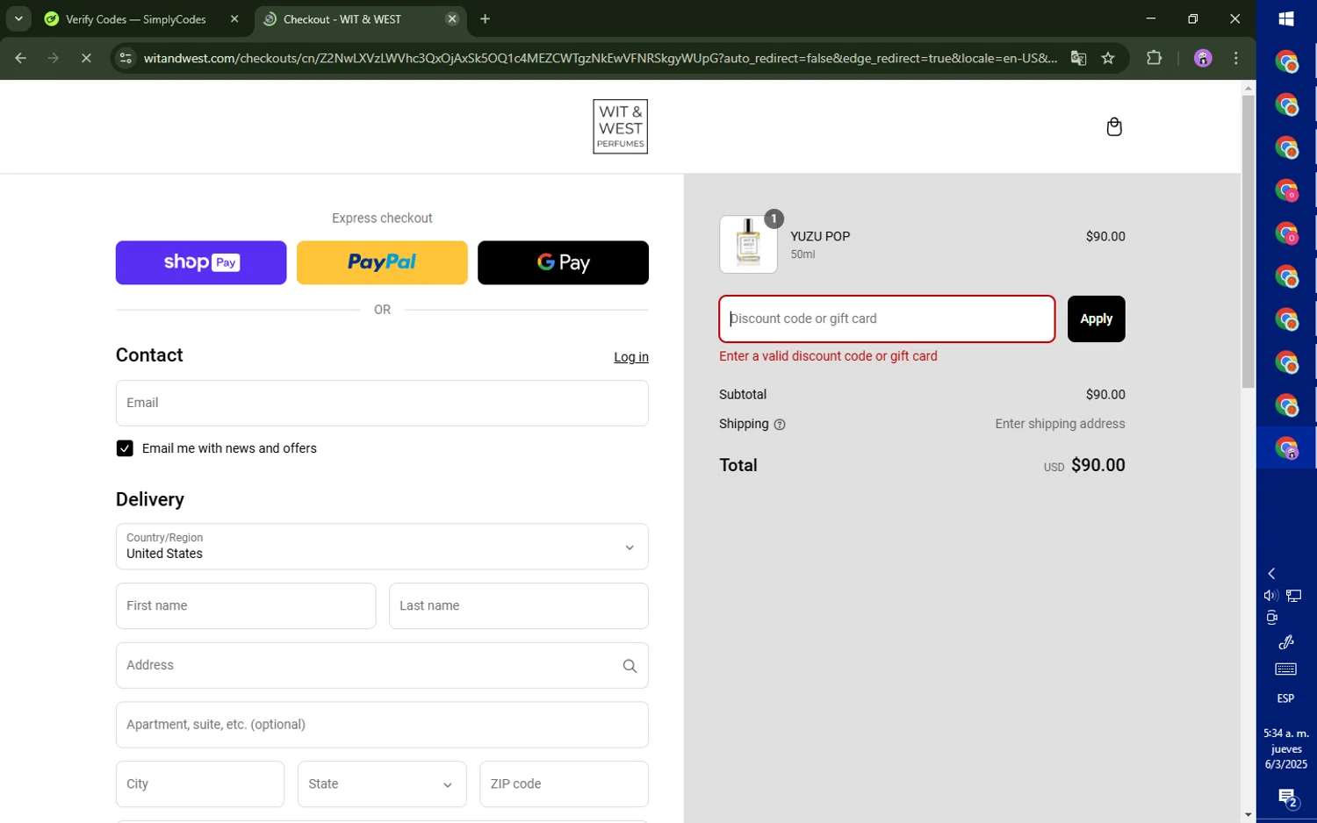Click the WIT & WEST Perfumes logo
The height and width of the screenshot is (823, 1317).
[x=620, y=127]
